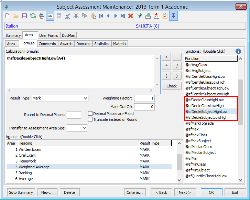Click the Round to Decimal Places field
This screenshot has width=250, height=200.
click(x=74, y=115)
